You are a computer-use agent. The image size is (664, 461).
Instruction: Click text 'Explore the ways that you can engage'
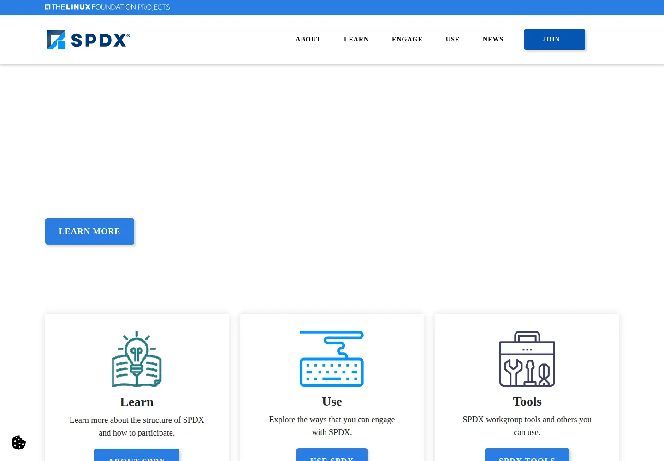coord(332,420)
